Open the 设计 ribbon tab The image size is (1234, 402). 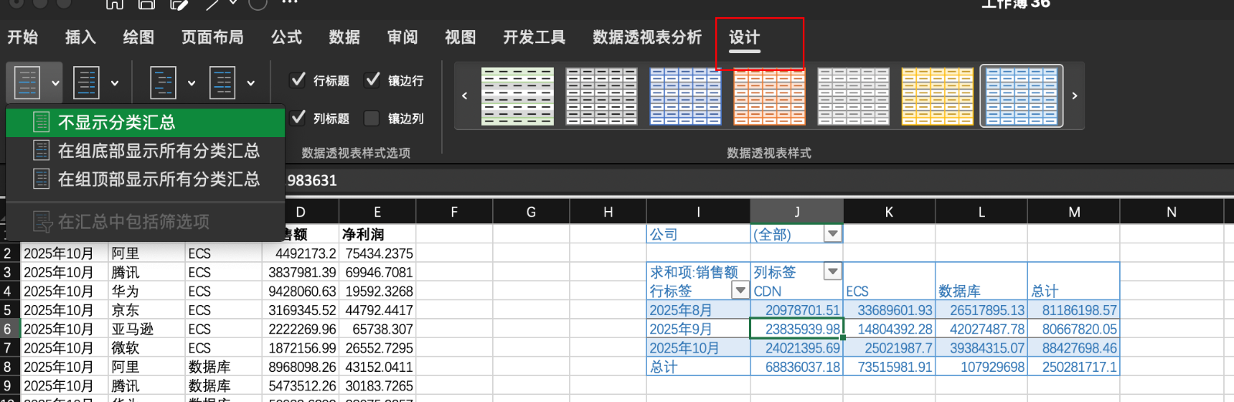click(744, 37)
